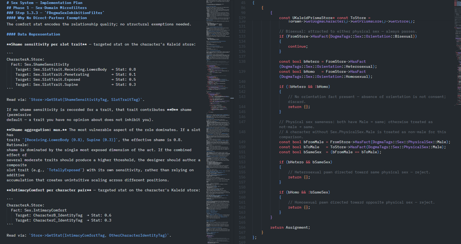Click 'return {};' on line 162
Image resolution: width=461 pixels, height=244 pixels.
pos(299,207)
